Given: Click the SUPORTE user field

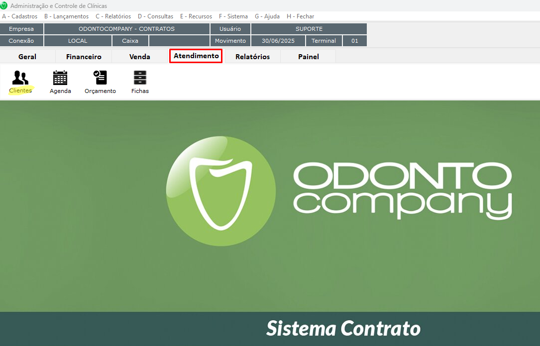Looking at the screenshot, I should pyautogui.click(x=309, y=29).
